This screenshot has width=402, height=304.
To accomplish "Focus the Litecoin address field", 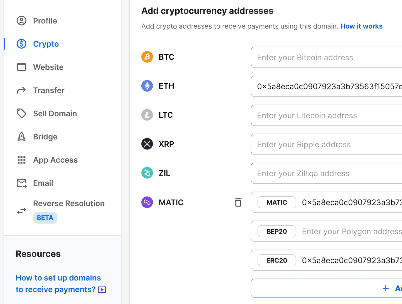I will click(327, 115).
